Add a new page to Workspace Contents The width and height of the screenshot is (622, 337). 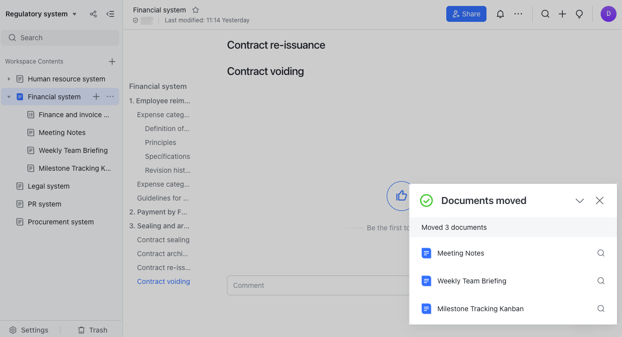click(112, 62)
